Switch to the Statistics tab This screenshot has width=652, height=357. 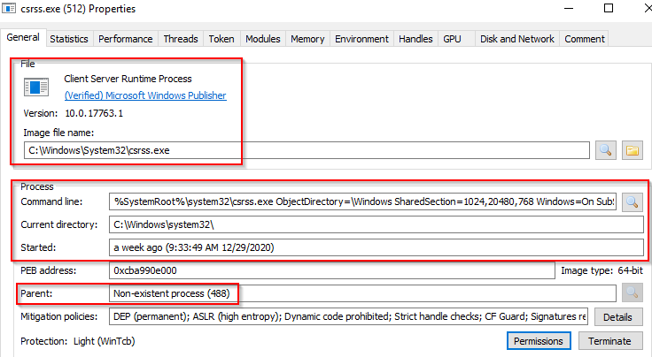click(x=68, y=39)
